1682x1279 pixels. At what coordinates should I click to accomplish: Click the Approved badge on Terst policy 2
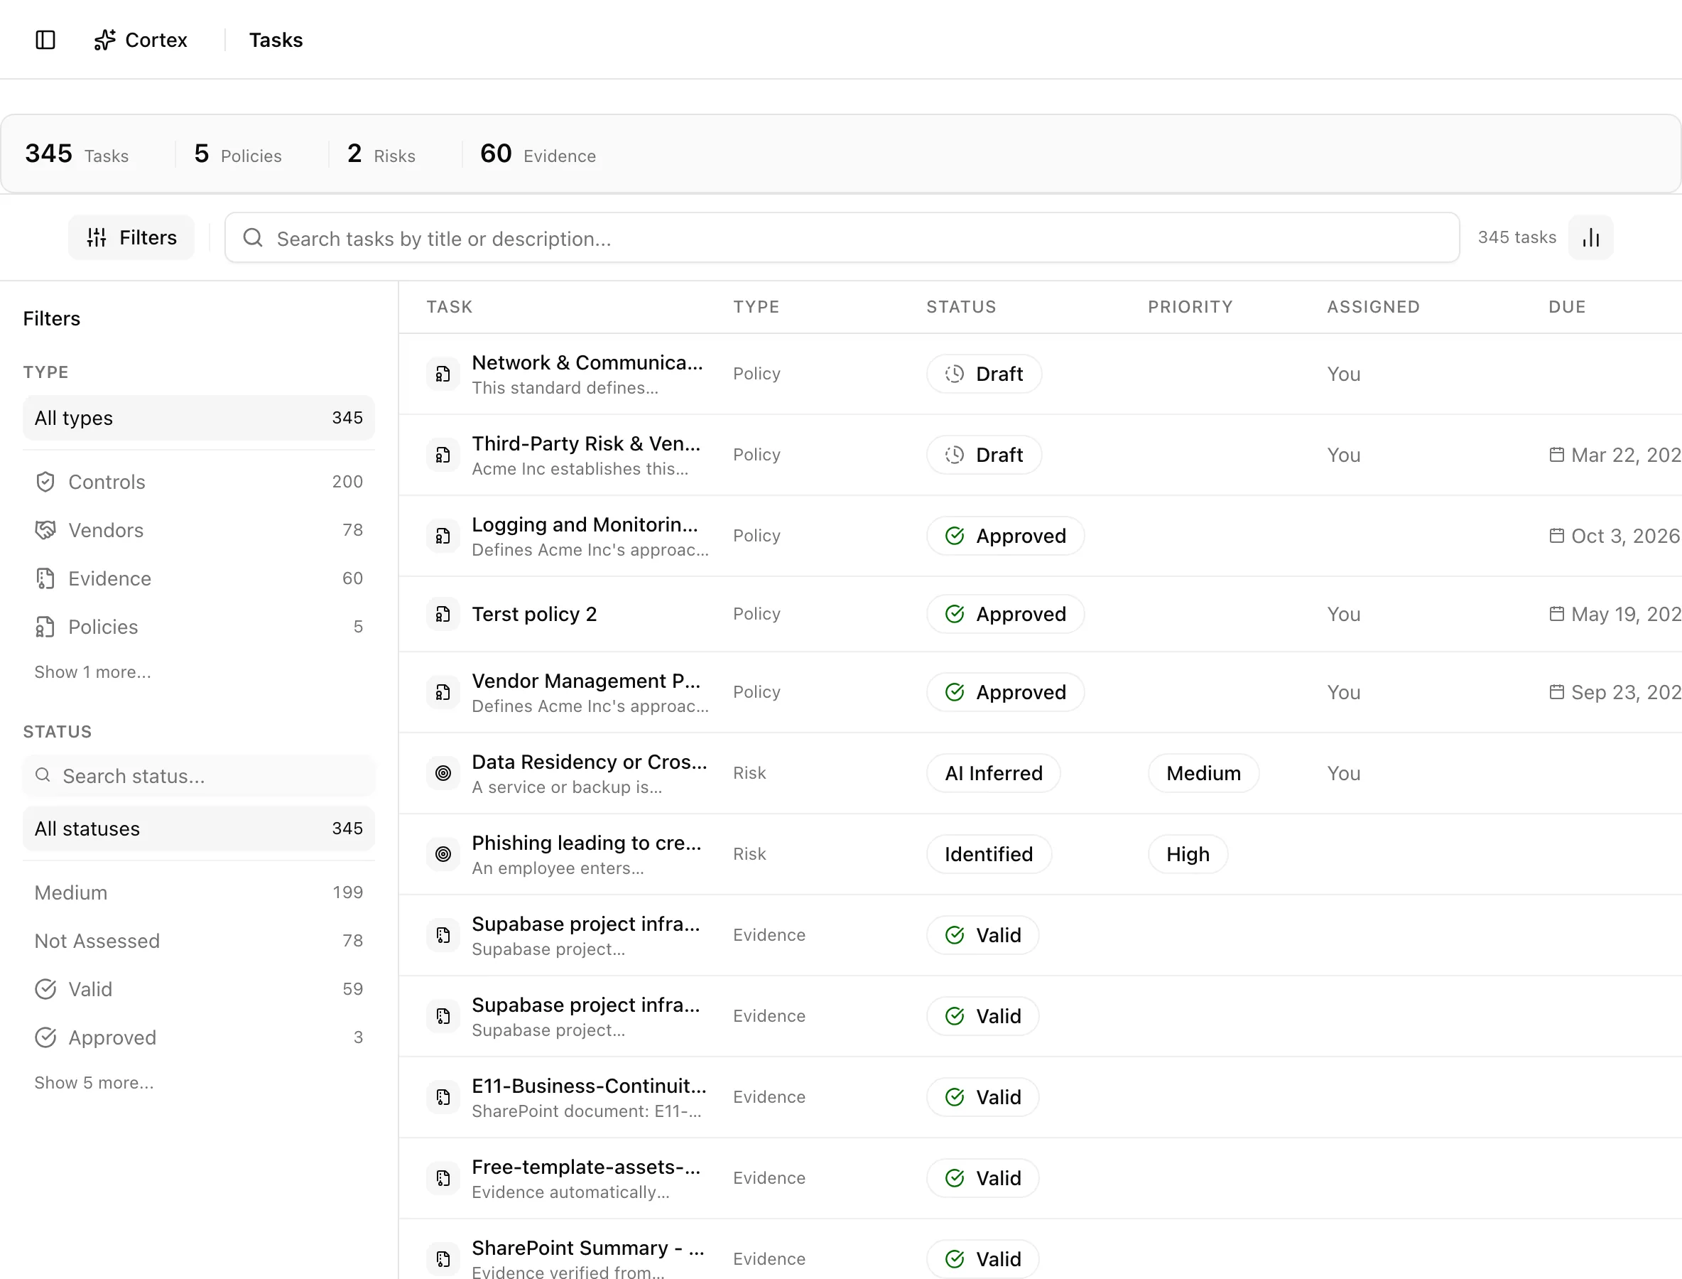click(1005, 615)
